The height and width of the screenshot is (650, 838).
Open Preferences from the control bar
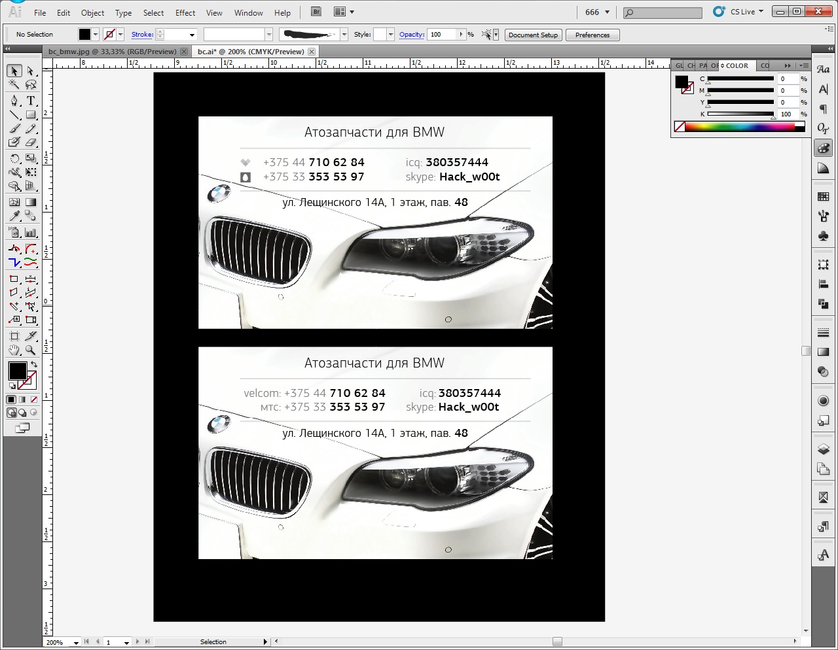click(x=592, y=35)
